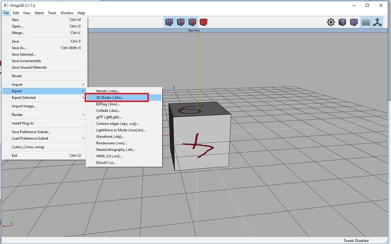391x244 pixels.
Task: Select edge selection mode cube icon
Action: point(180,22)
